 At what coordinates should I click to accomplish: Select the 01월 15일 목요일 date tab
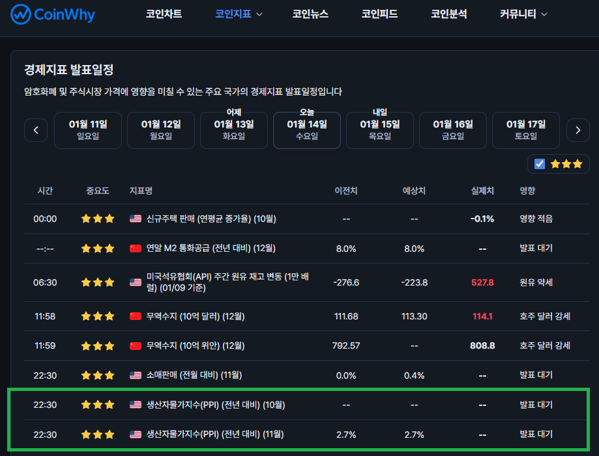[379, 130]
